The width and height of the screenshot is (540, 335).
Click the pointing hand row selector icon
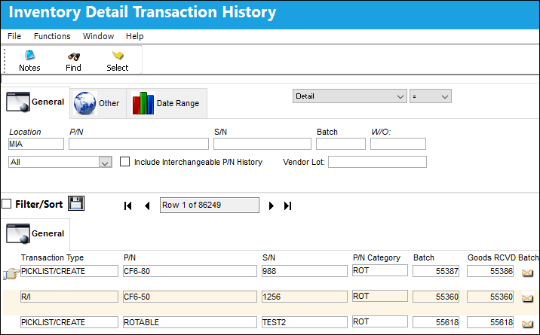11,274
